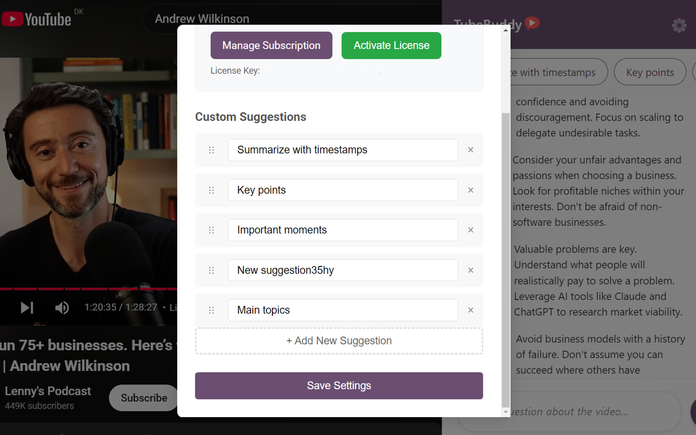Save the settings with Save Settings
Image resolution: width=696 pixels, height=435 pixels.
point(339,386)
